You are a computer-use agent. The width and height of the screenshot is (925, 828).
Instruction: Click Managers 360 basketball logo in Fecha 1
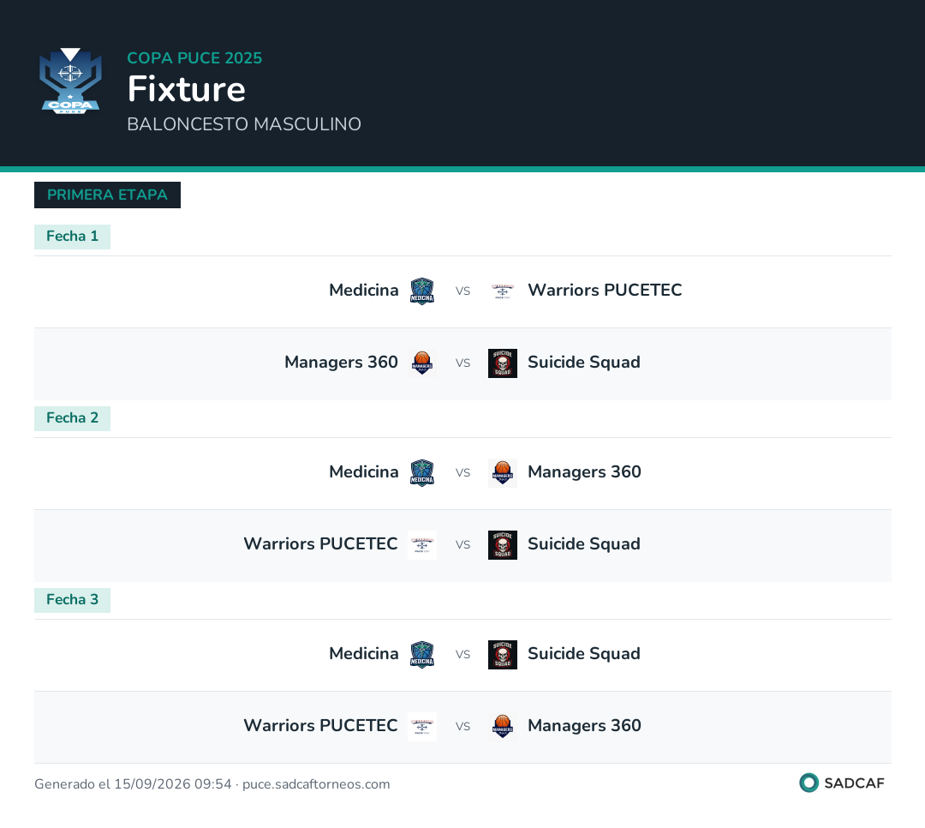[x=421, y=363]
